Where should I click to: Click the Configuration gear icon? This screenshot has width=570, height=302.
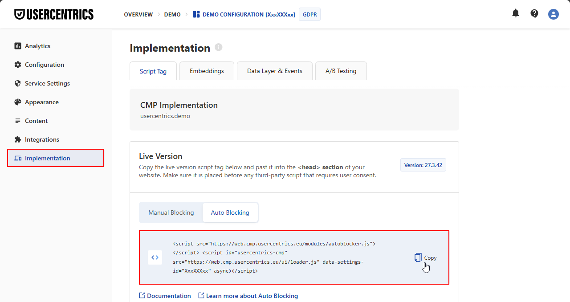(x=18, y=65)
